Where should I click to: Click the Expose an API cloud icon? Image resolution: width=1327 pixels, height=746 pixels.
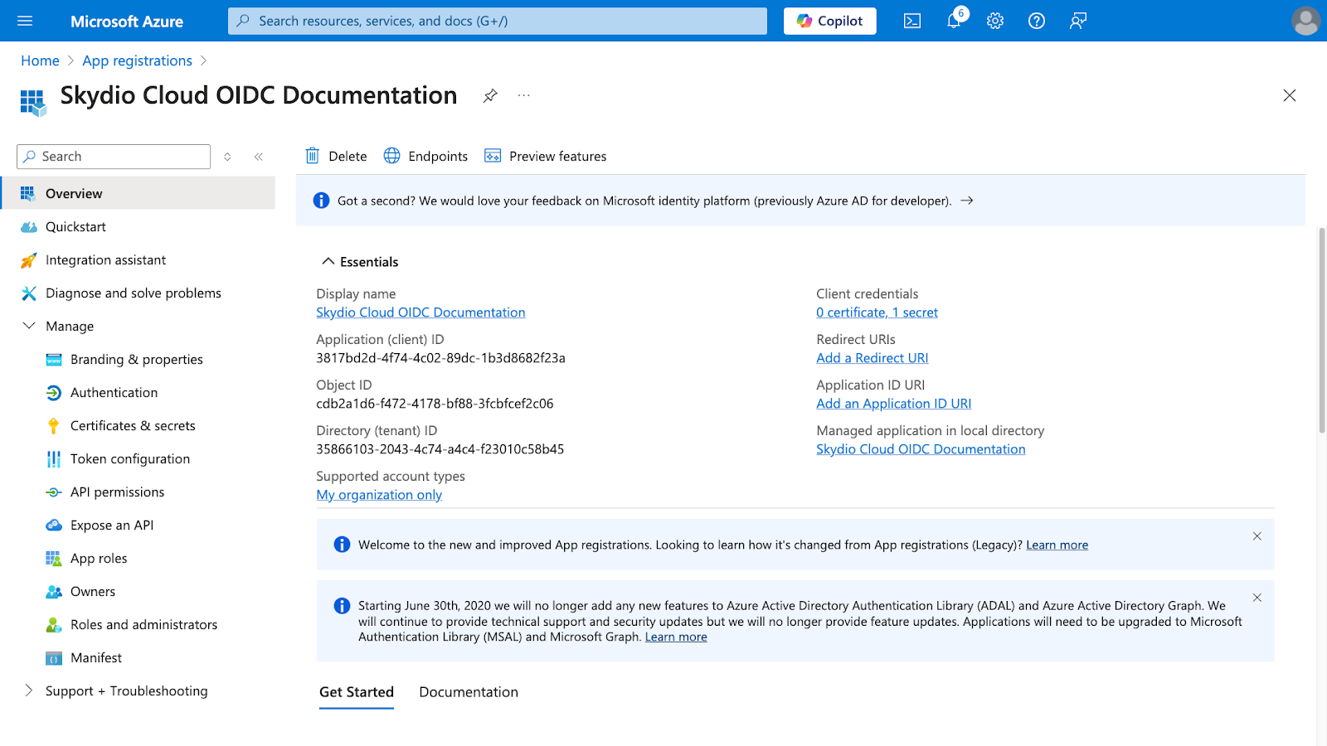(54, 525)
